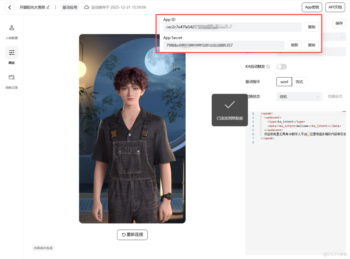
Task: Select the ssml drive command mode
Action: (284, 82)
